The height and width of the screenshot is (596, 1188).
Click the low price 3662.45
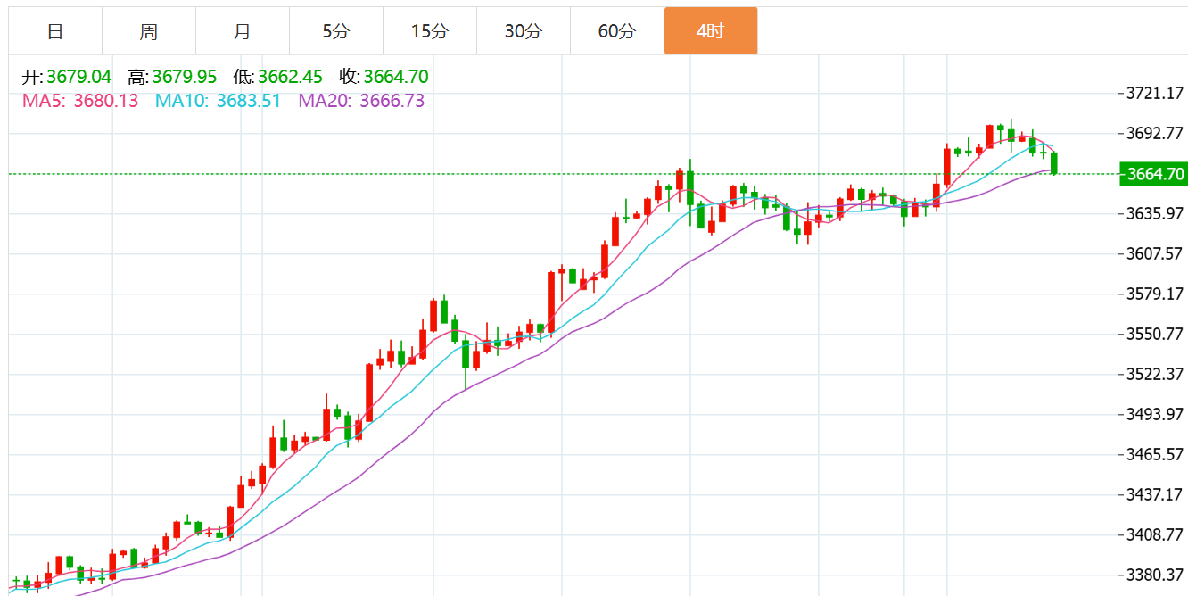click(x=291, y=77)
